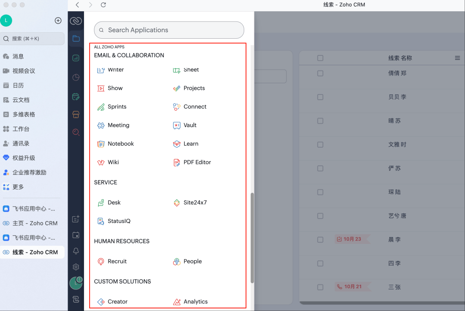Click the browser back arrow
This screenshot has height=311, width=465.
77,5
